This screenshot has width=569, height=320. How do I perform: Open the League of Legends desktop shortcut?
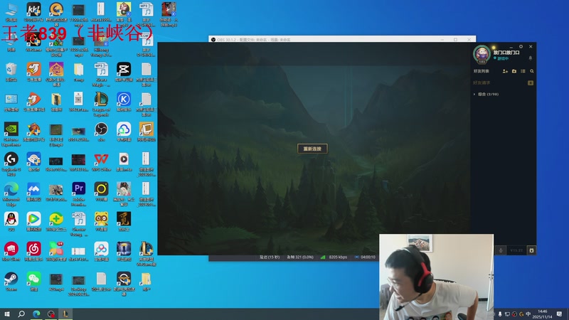[101, 104]
